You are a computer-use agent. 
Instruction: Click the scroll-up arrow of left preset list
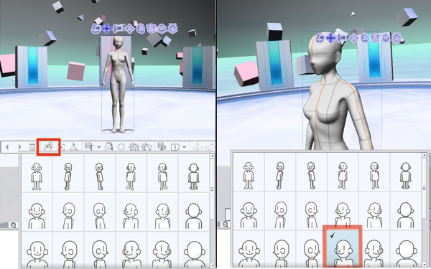212,156
